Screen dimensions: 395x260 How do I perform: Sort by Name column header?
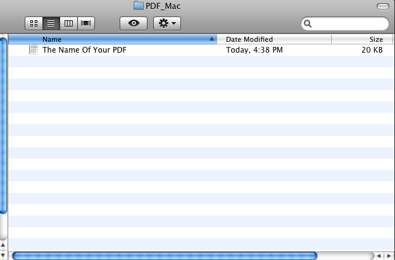tap(112, 39)
